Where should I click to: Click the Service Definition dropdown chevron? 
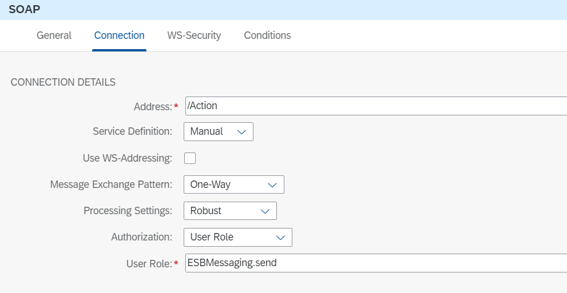point(241,132)
